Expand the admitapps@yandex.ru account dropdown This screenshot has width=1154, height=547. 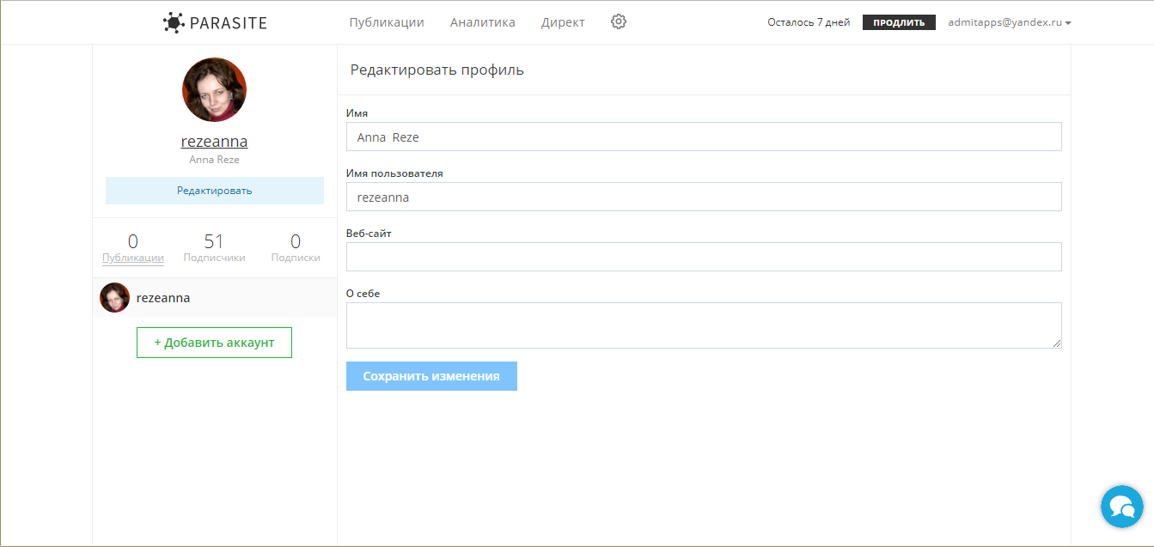pyautogui.click(x=1010, y=22)
